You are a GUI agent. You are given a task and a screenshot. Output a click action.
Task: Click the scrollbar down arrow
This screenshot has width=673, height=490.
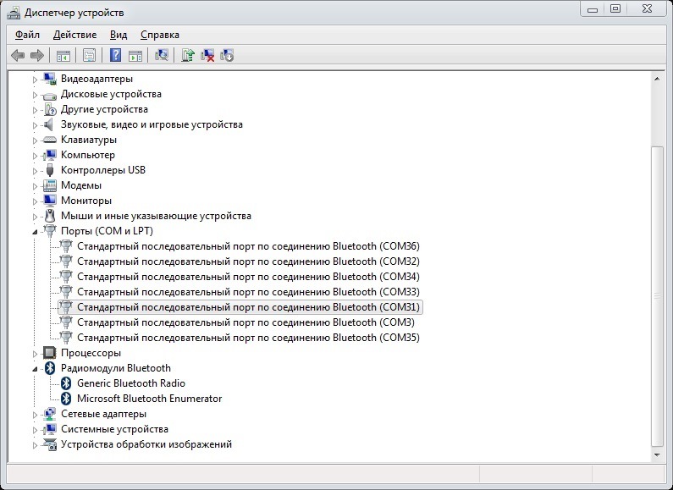click(657, 454)
